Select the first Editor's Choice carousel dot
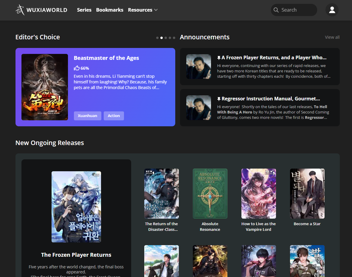This screenshot has width=352, height=277. (x=157, y=38)
